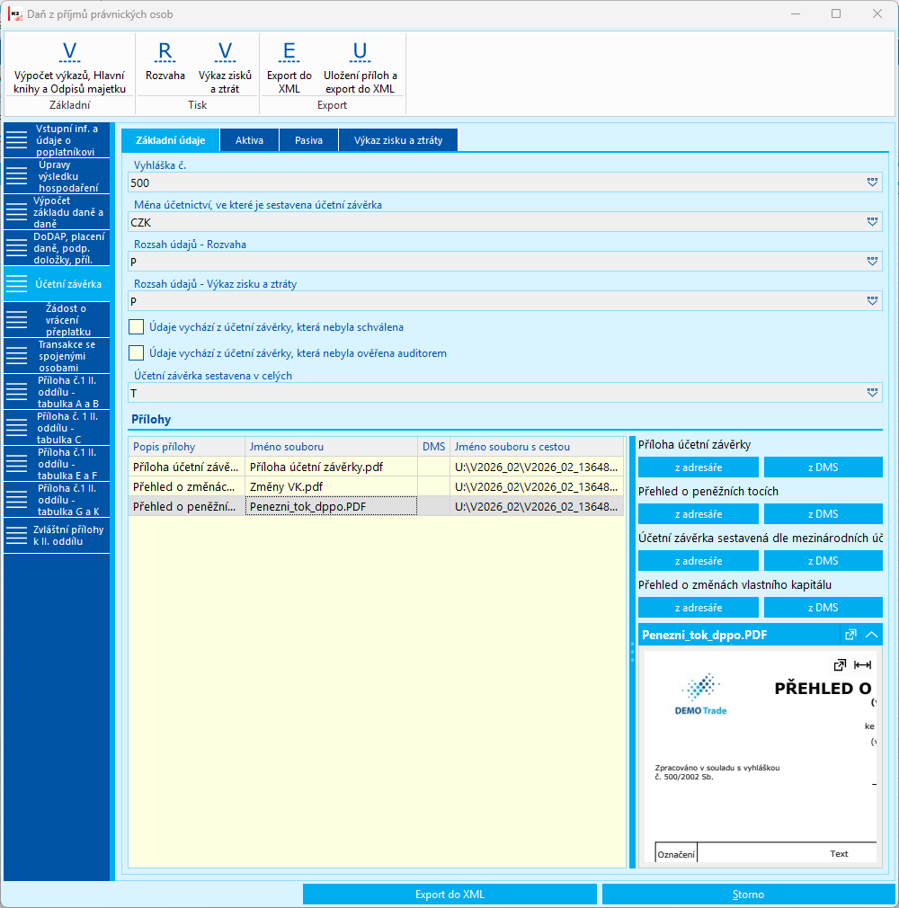Switch to Výkaz zisku a ztráty tab
The image size is (899, 908).
[x=398, y=140]
